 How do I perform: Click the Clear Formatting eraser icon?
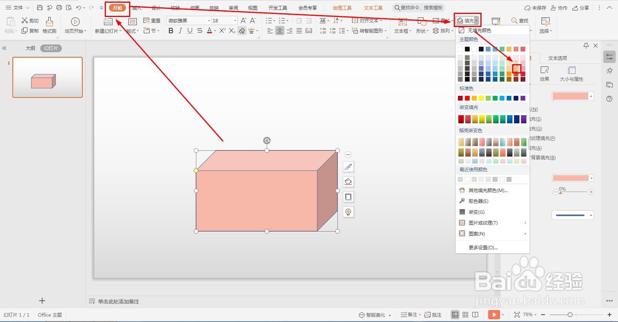tap(242, 31)
